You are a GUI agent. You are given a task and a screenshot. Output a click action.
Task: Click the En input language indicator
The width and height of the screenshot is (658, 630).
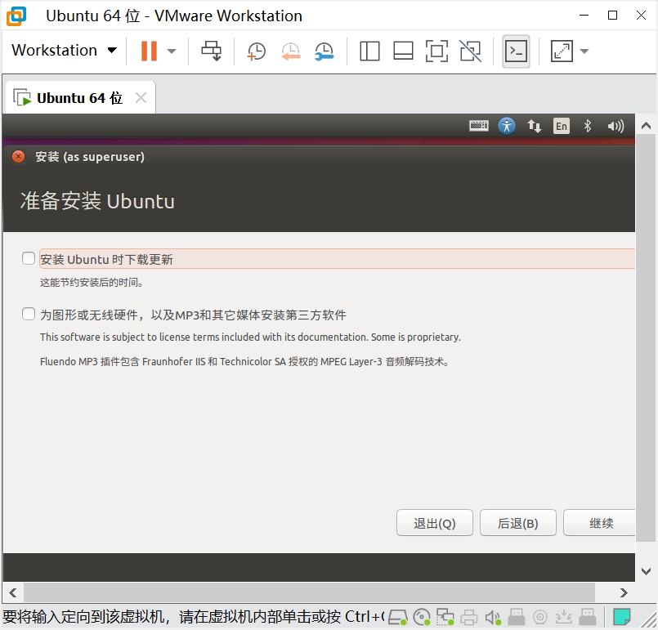click(x=562, y=125)
